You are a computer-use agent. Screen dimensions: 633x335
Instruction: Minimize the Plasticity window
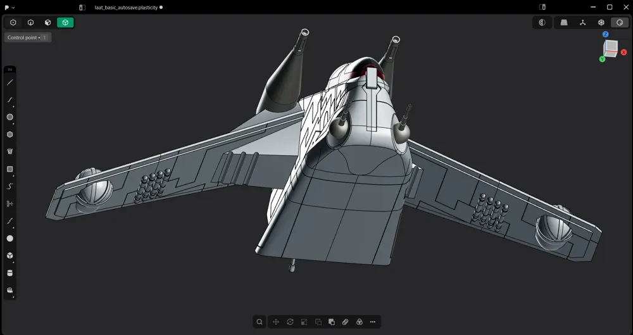(593, 7)
